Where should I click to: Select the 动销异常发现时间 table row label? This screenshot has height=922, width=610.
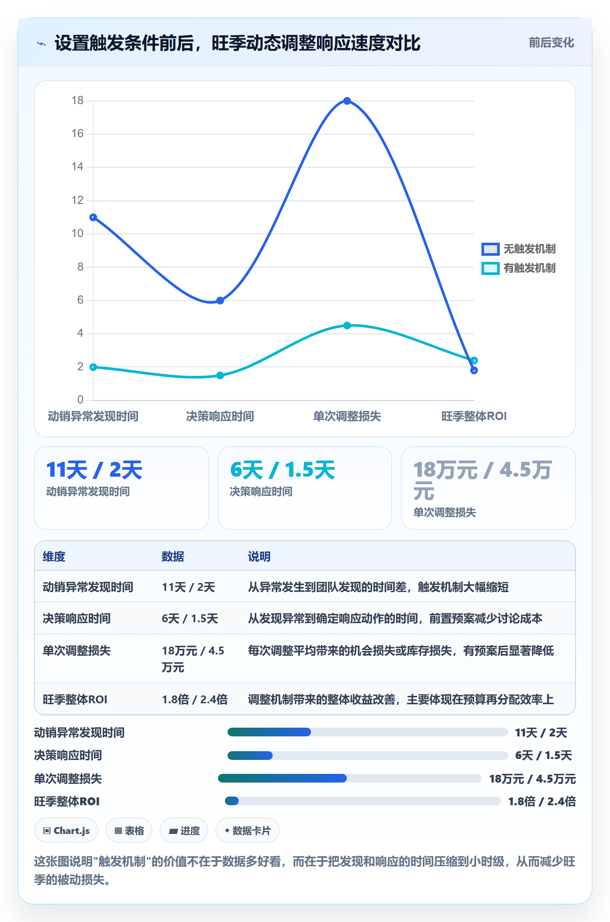88,587
